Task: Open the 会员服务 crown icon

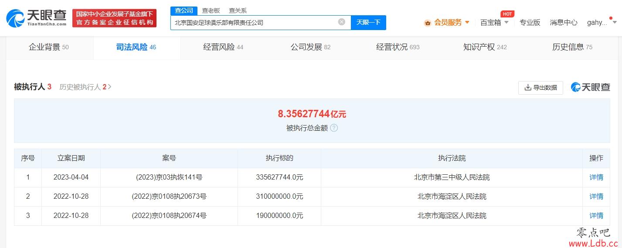Action: [428, 23]
